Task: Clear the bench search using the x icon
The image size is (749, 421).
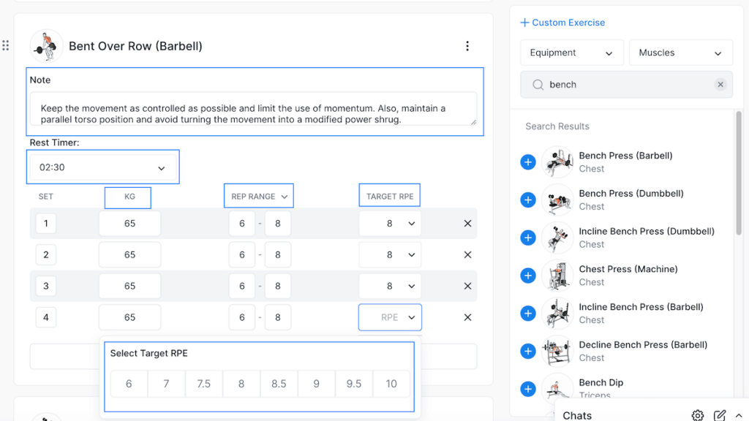Action: click(720, 84)
